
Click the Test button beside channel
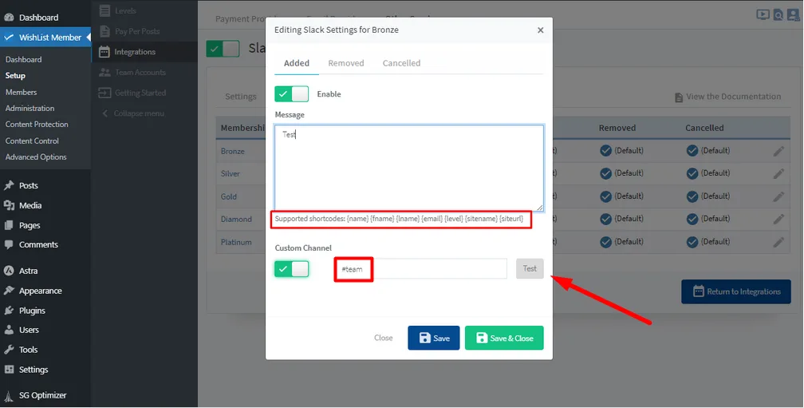[530, 268]
